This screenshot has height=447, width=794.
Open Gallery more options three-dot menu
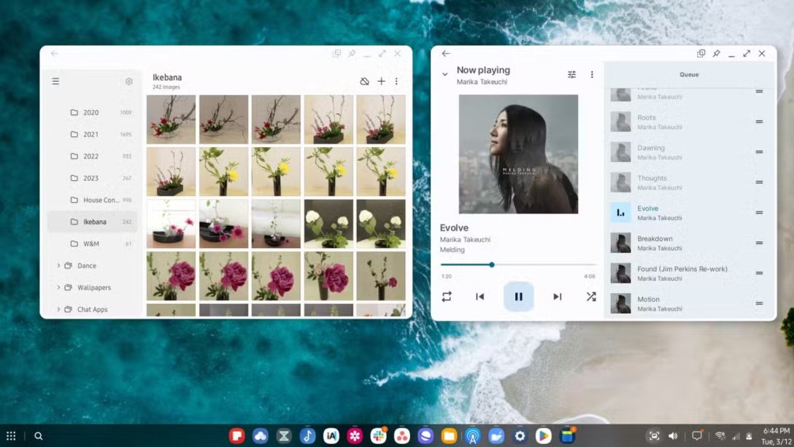pyautogui.click(x=396, y=81)
